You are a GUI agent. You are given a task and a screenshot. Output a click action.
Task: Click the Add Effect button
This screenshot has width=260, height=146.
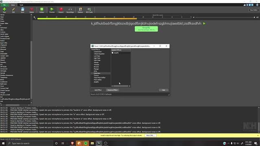click(x=98, y=90)
